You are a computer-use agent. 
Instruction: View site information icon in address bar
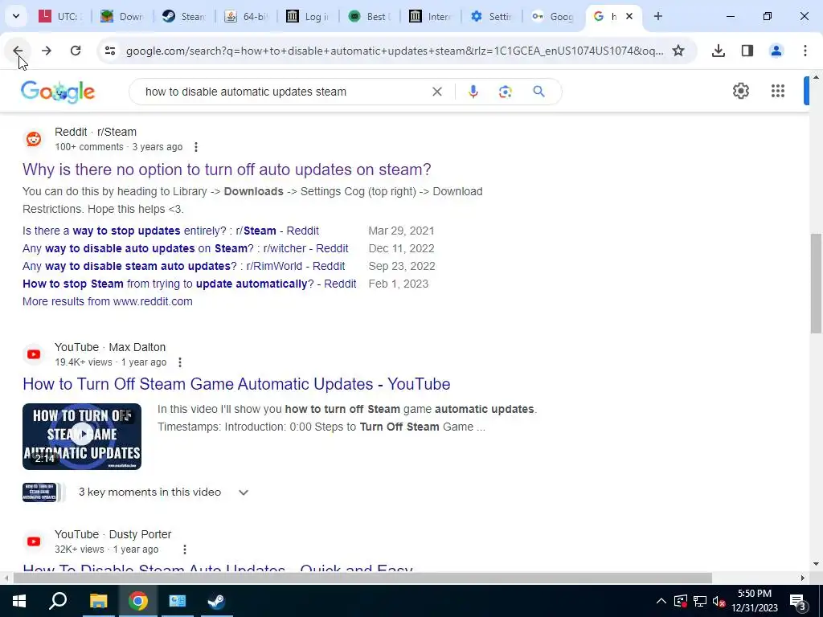(x=109, y=51)
